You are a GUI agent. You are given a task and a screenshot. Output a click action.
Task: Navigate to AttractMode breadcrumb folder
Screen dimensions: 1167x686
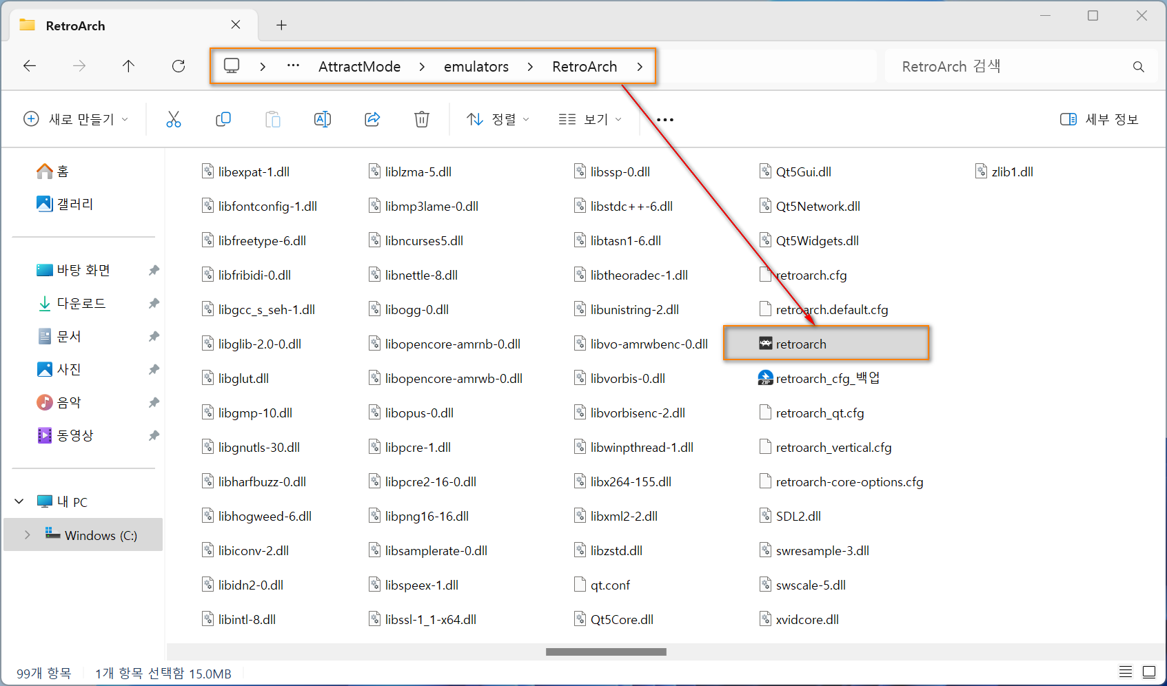tap(359, 67)
